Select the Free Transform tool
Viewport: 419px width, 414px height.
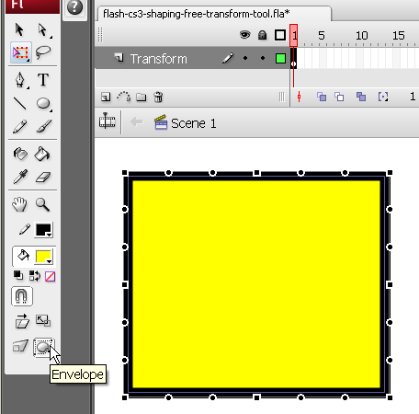tap(20, 52)
